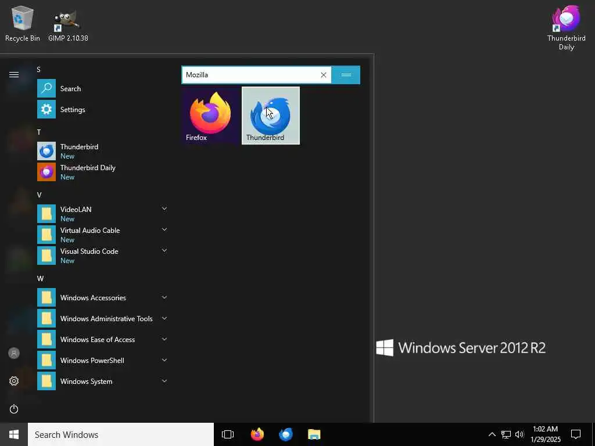Select Thunderbird Daily desktop shortcut

tap(566, 28)
